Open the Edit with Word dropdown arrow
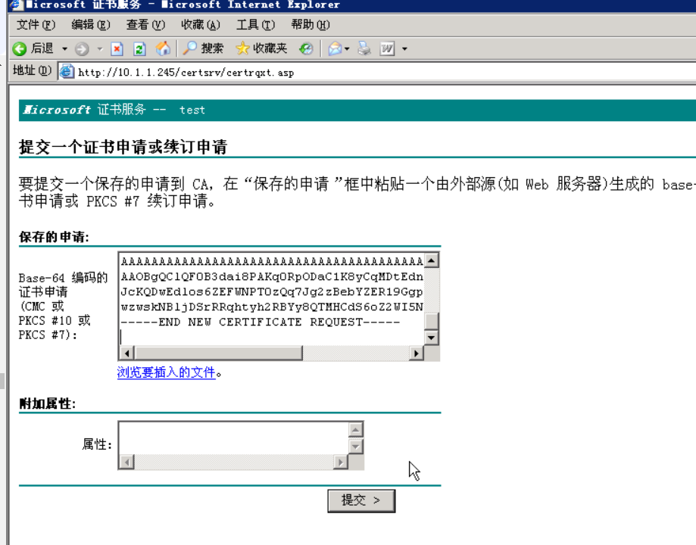The height and width of the screenshot is (545, 696). click(x=404, y=48)
